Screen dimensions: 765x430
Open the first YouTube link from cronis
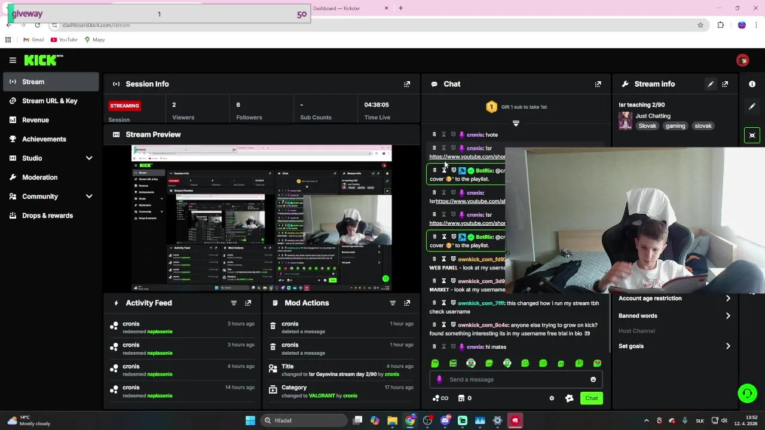coord(467,156)
